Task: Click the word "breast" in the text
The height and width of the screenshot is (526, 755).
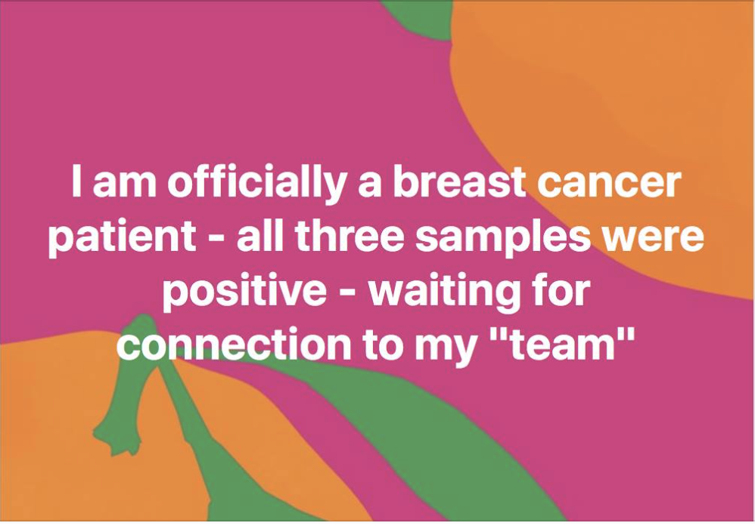Action: pyautogui.click(x=459, y=183)
